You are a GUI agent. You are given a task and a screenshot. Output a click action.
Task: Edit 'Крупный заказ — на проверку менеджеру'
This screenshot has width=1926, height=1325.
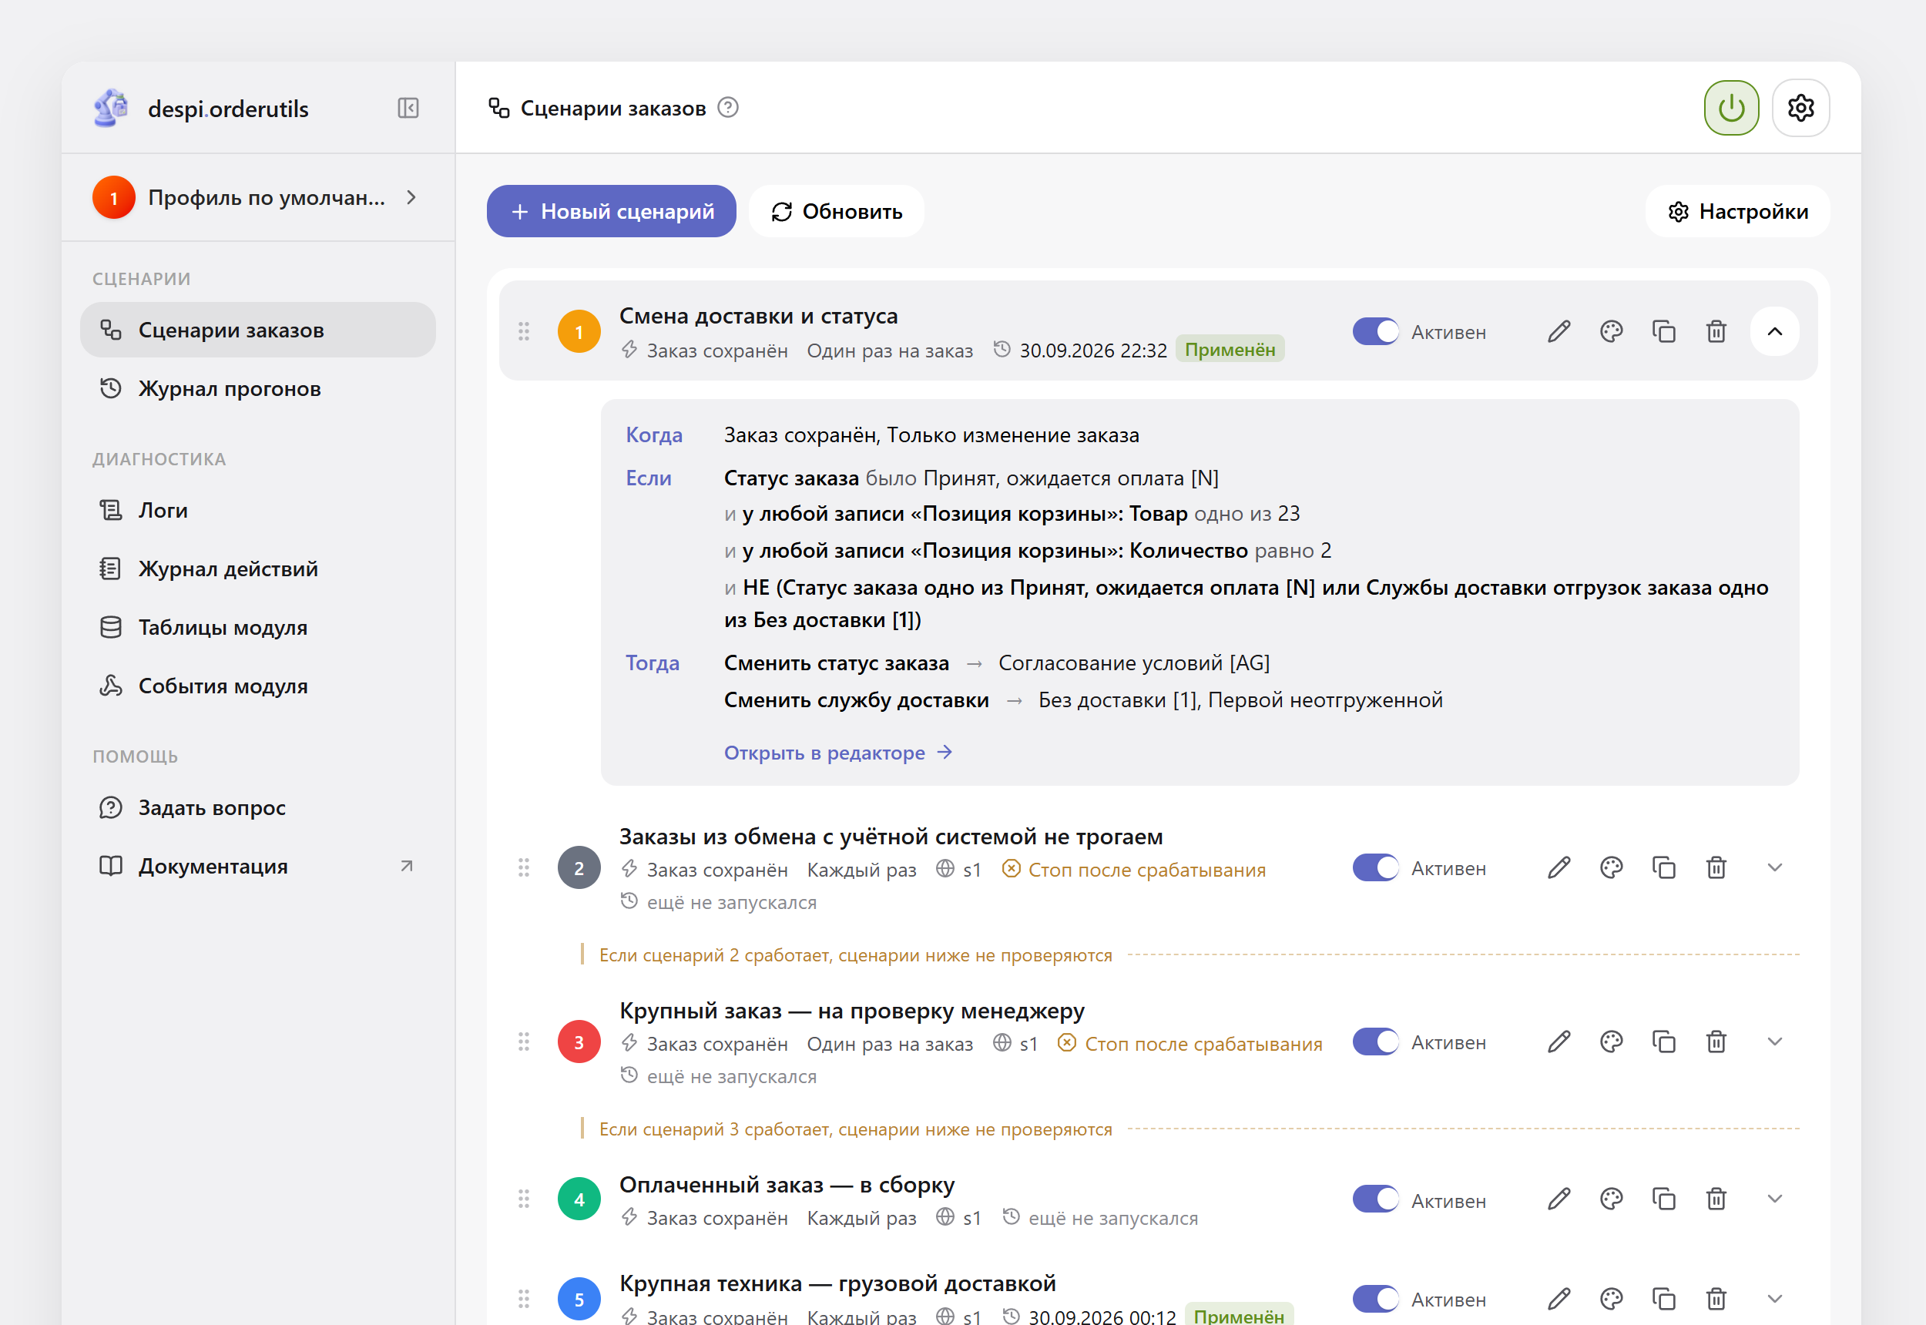1559,1042
